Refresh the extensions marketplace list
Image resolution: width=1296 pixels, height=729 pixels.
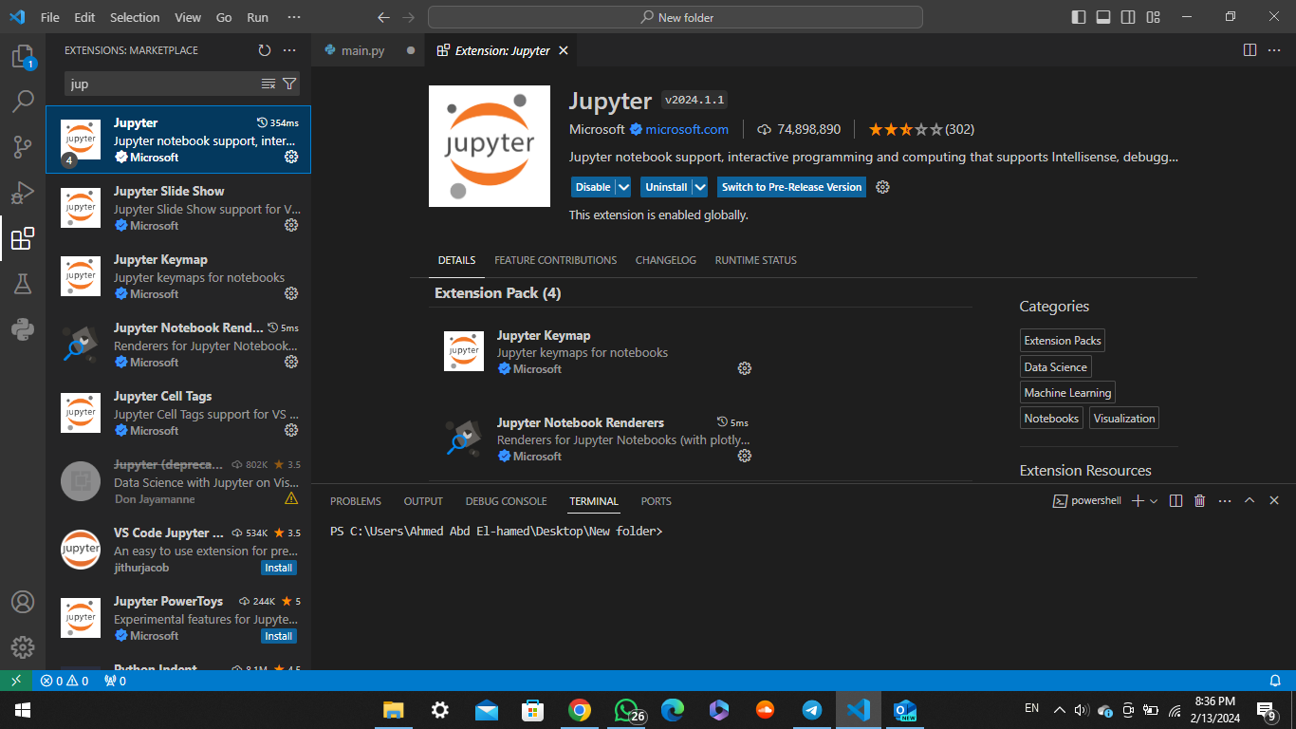(x=265, y=50)
